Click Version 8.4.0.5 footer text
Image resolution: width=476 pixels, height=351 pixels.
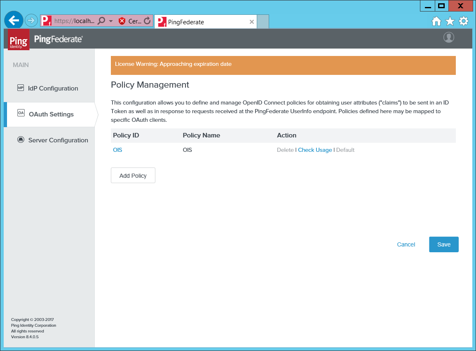(x=25, y=337)
